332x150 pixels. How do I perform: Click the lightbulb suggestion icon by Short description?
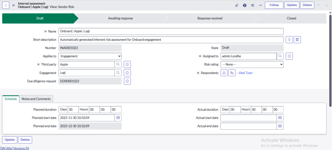tap(290, 40)
